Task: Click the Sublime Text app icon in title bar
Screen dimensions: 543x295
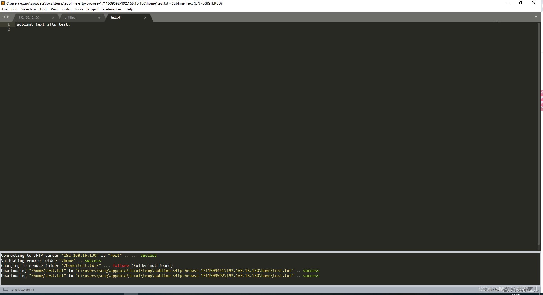Action: (x=3, y=3)
